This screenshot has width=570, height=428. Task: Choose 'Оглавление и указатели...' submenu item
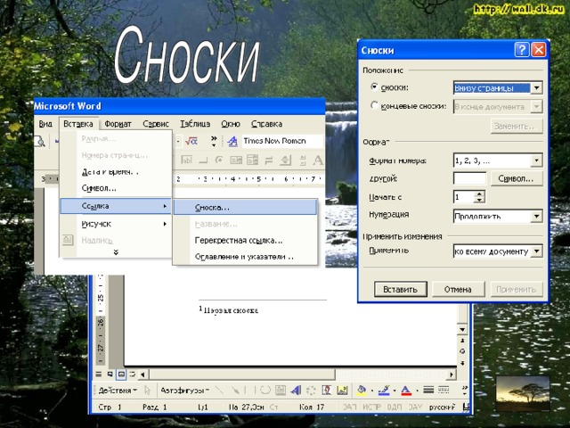(245, 257)
